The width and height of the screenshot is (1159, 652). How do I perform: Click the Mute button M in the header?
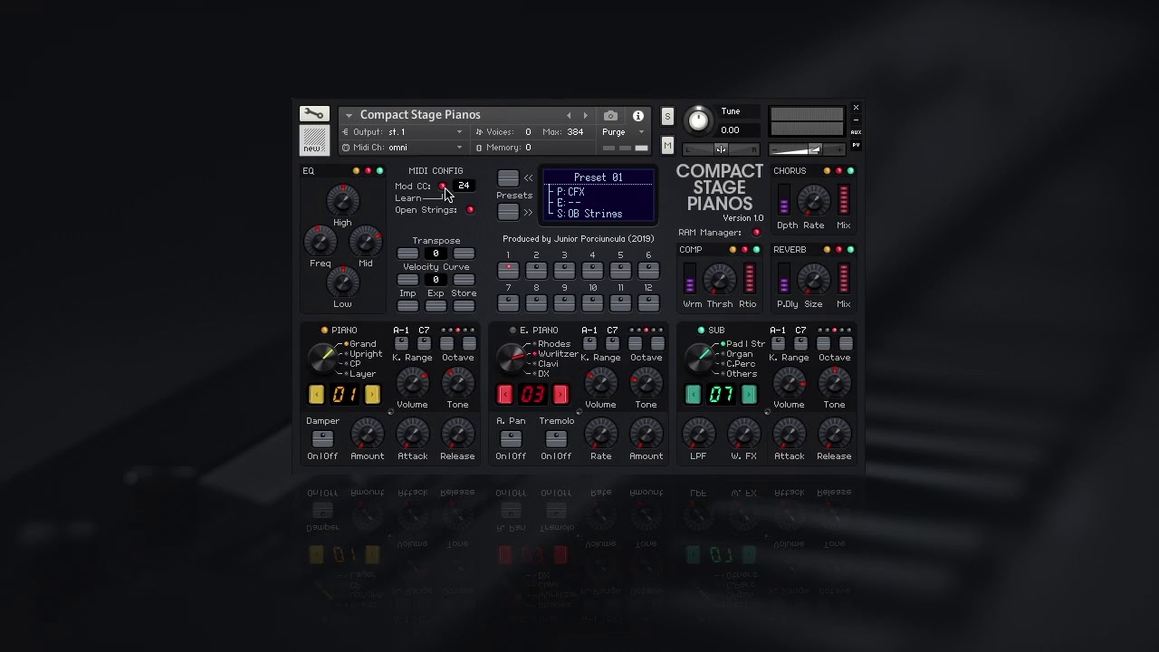[667, 145]
